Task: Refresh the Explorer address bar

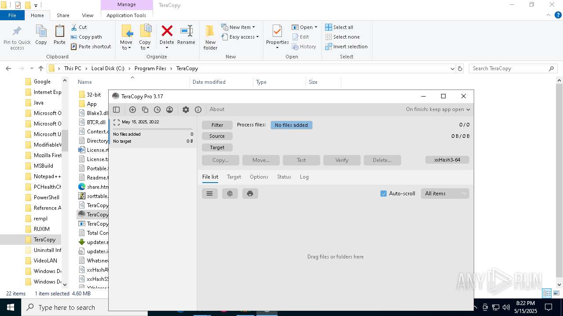Action: point(460,68)
